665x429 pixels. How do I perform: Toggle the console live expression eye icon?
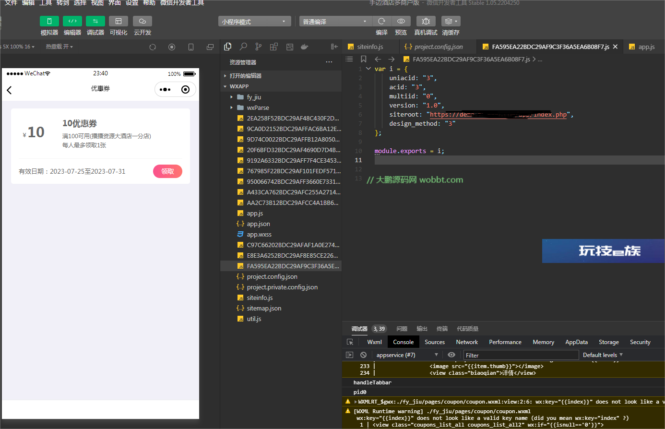tap(451, 355)
